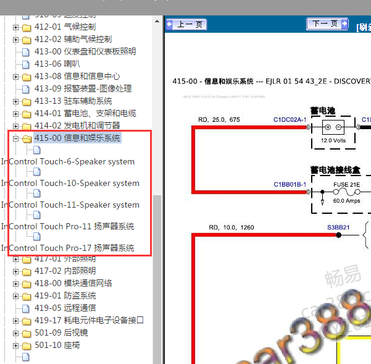Click page icon above InControl Touch Pro-17 扬声器系统
This screenshot has width=371, height=364.
[x=36, y=236]
